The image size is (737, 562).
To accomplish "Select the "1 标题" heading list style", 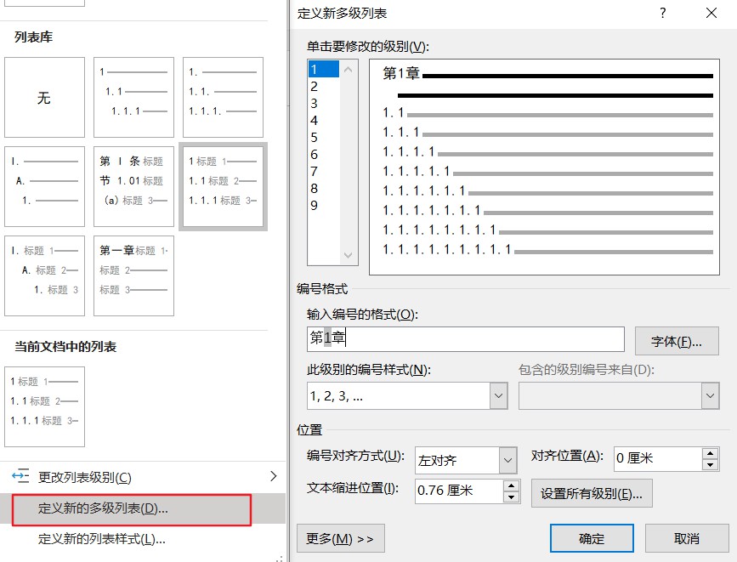I will 224,186.
